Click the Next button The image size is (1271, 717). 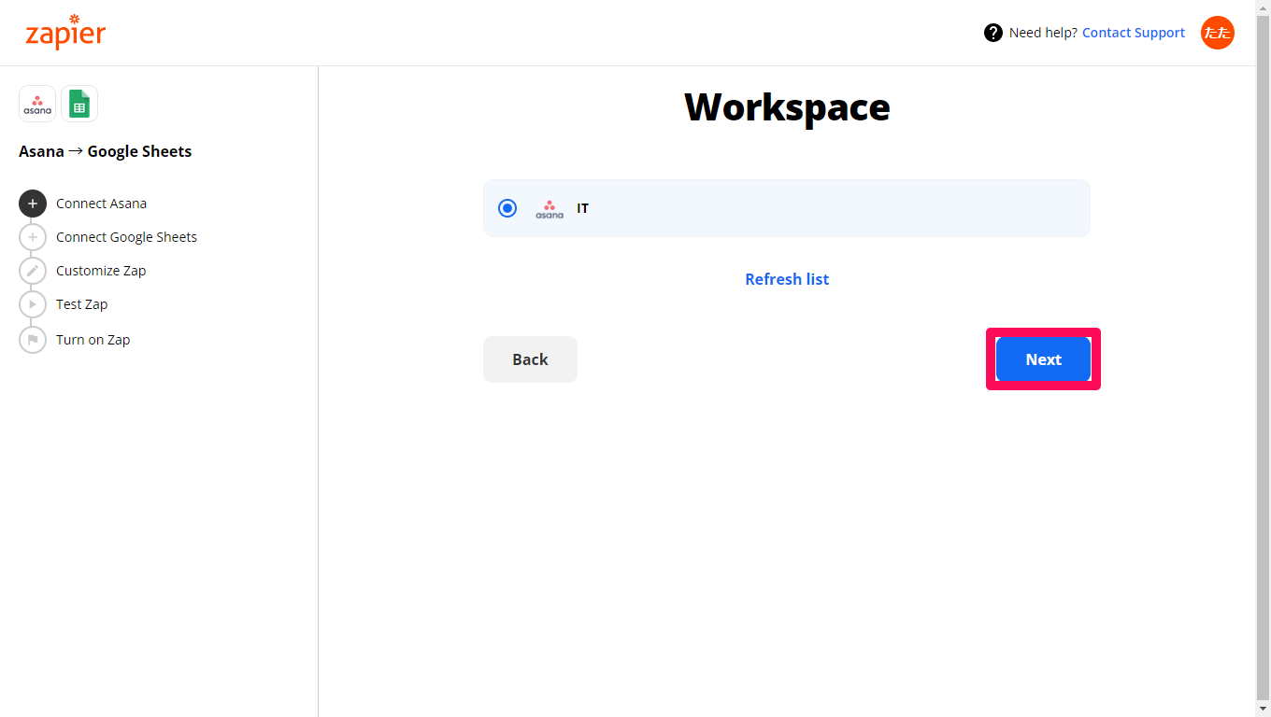[x=1043, y=359]
